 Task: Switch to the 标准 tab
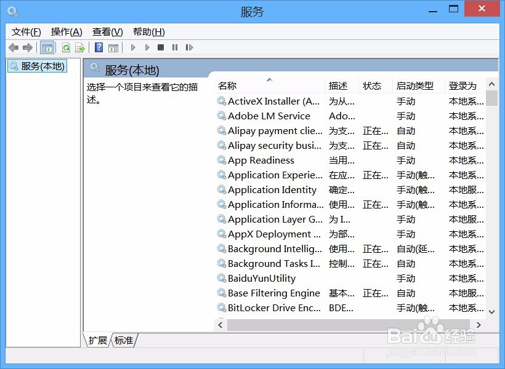(123, 340)
